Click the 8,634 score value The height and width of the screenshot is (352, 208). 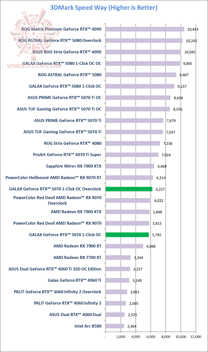(x=179, y=98)
